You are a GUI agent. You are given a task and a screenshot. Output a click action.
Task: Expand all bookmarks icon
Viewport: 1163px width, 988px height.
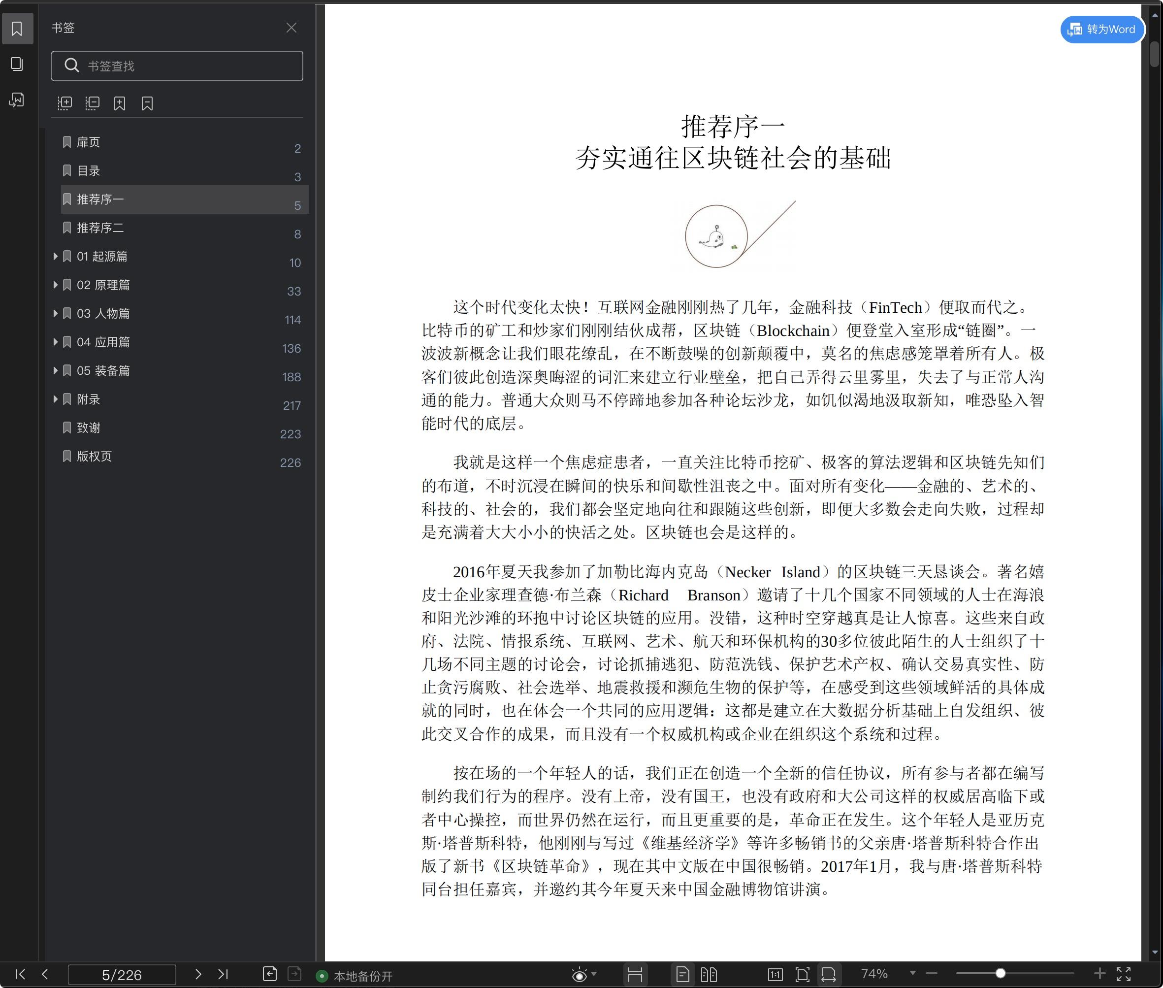(x=65, y=103)
